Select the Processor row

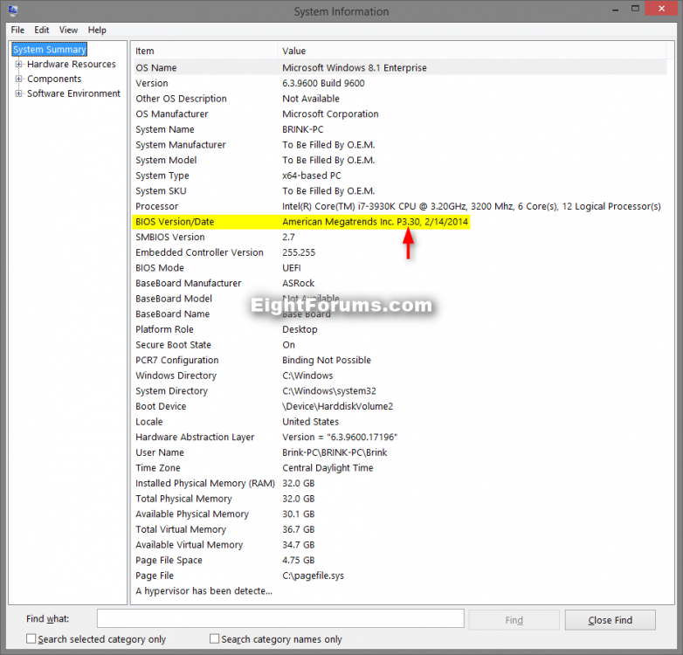pyautogui.click(x=399, y=206)
